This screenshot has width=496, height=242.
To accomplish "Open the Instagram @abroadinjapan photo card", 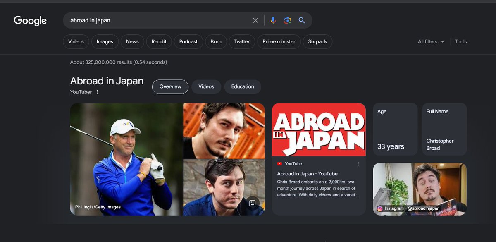I will [x=420, y=189].
